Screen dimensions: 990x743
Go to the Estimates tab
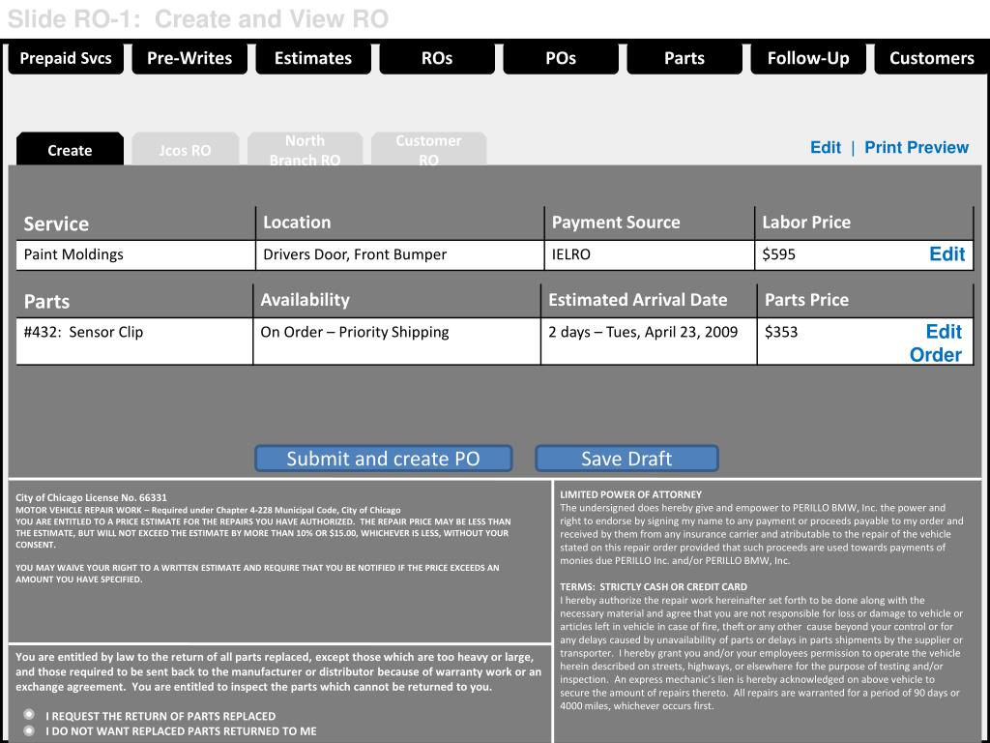313,58
